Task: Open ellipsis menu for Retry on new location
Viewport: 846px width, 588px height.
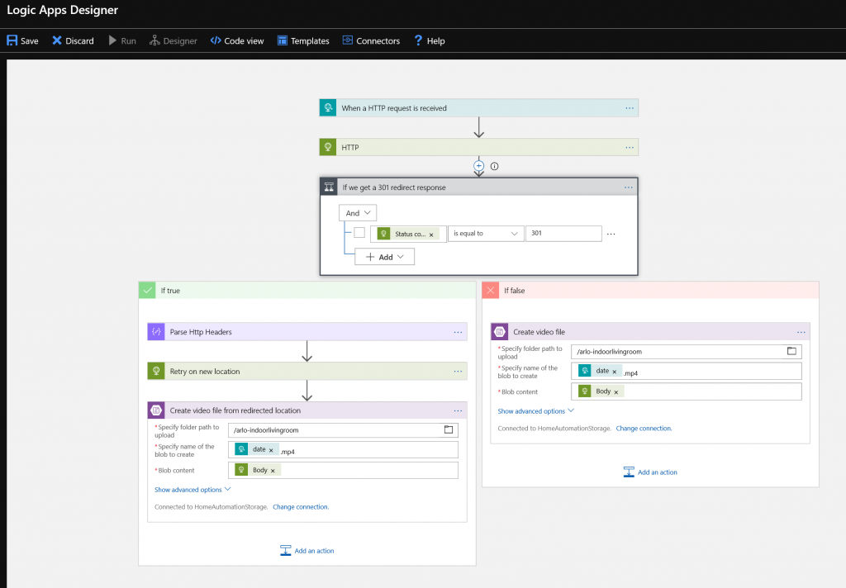Action: point(458,371)
